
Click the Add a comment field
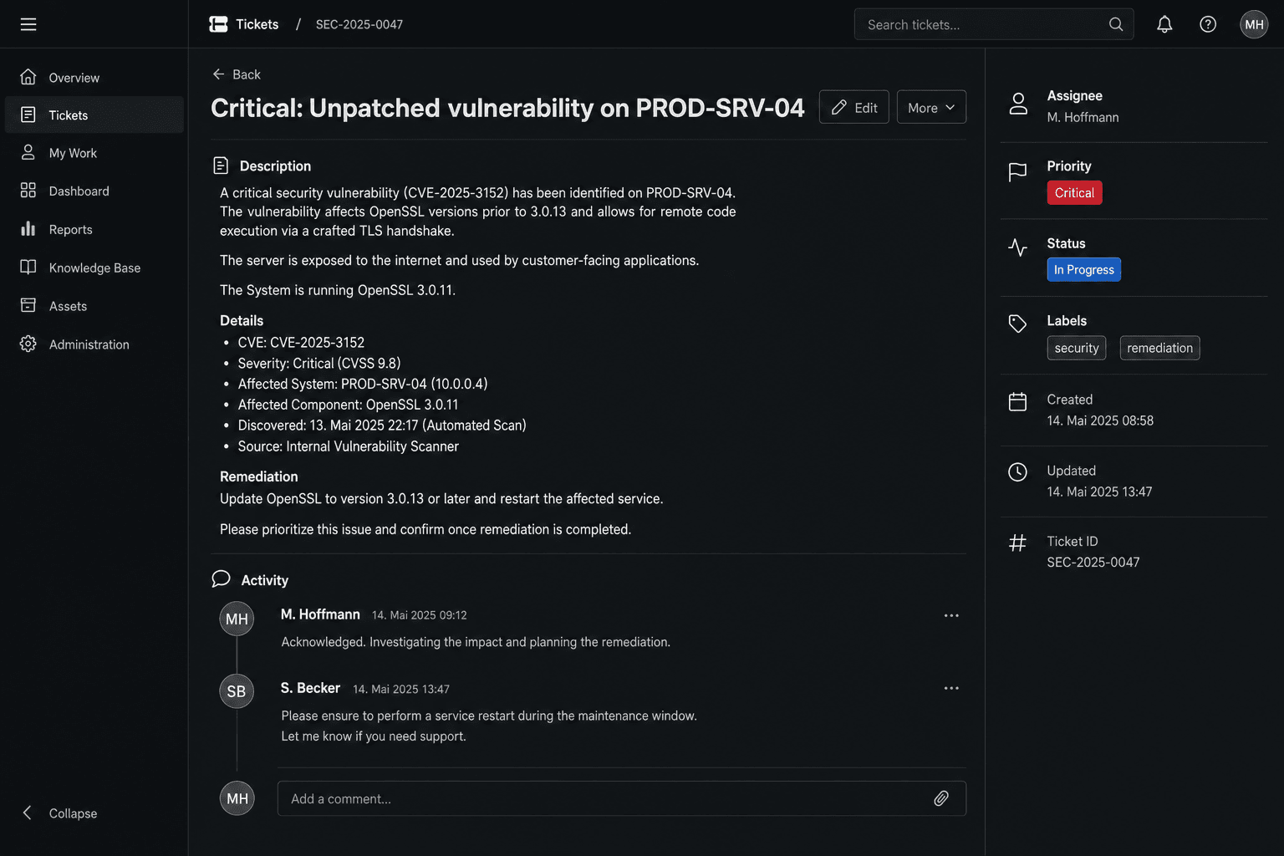click(x=622, y=798)
